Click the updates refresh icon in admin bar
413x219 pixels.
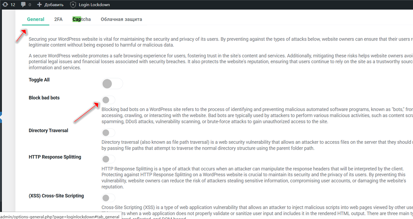point(5,5)
